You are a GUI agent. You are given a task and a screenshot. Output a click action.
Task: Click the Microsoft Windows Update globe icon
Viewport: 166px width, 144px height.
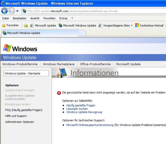coord(60,25)
